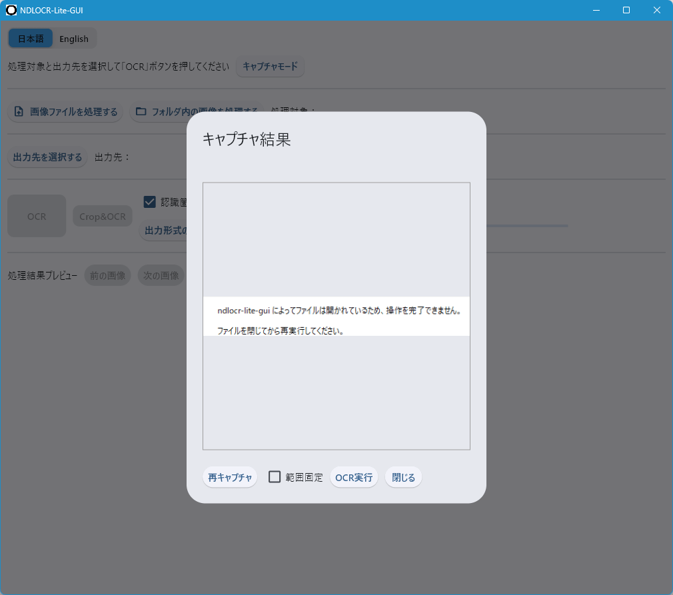Click the NDLOCR-Lite-GUI app icon in title bar

click(11, 10)
